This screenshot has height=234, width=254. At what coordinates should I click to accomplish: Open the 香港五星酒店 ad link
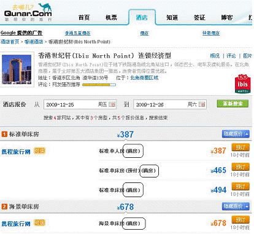(78, 33)
